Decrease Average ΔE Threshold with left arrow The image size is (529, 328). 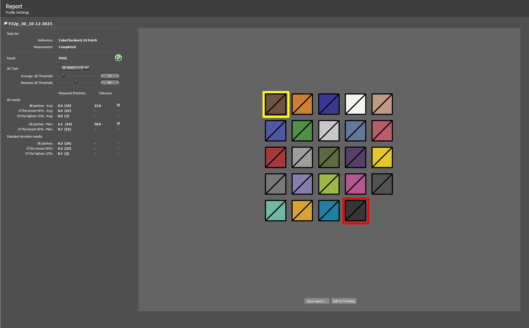(102, 76)
